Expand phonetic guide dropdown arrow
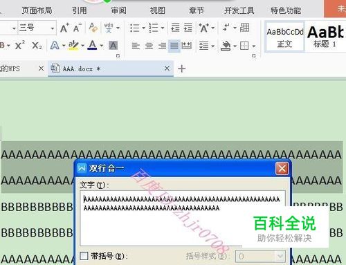Screen dimensions: 346x265 click(118, 28)
